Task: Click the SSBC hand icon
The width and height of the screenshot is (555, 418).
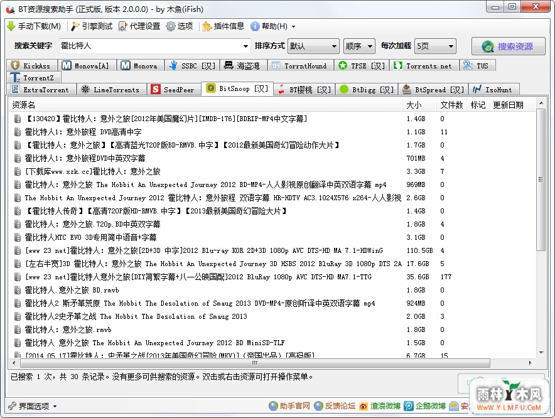Action: [173, 65]
